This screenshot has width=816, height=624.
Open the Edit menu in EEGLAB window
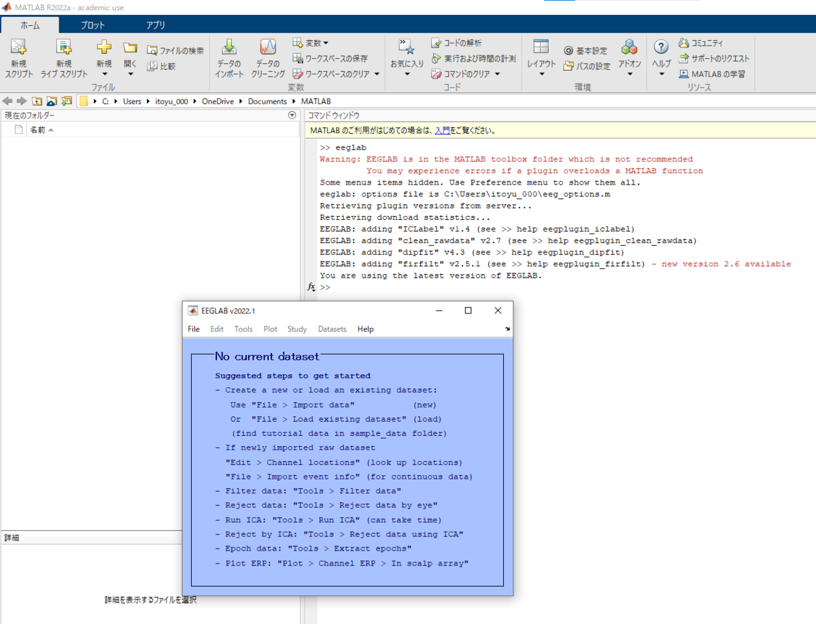pyautogui.click(x=217, y=329)
